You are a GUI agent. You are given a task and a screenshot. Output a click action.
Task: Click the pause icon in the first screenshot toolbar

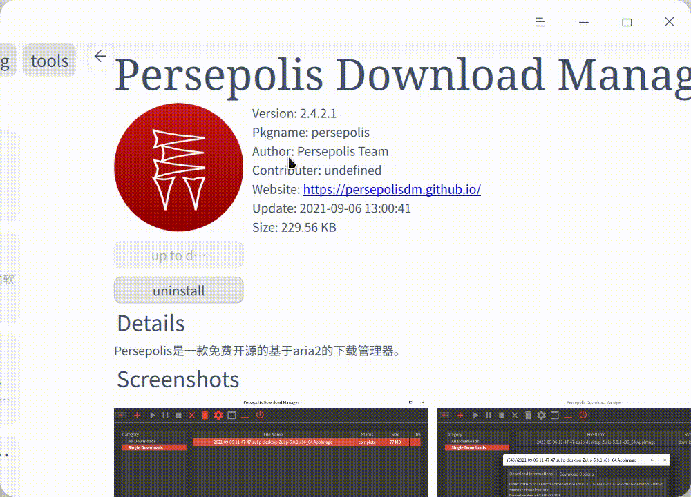click(166, 415)
